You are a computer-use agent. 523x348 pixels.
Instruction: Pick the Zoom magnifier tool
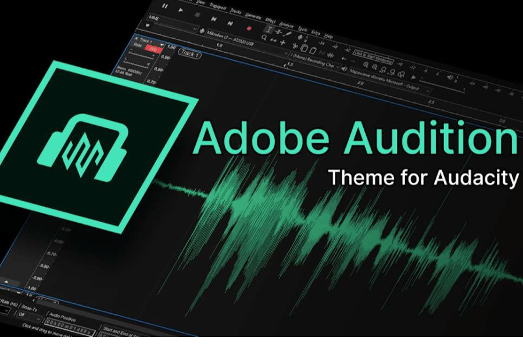pyautogui.click(x=264, y=38)
